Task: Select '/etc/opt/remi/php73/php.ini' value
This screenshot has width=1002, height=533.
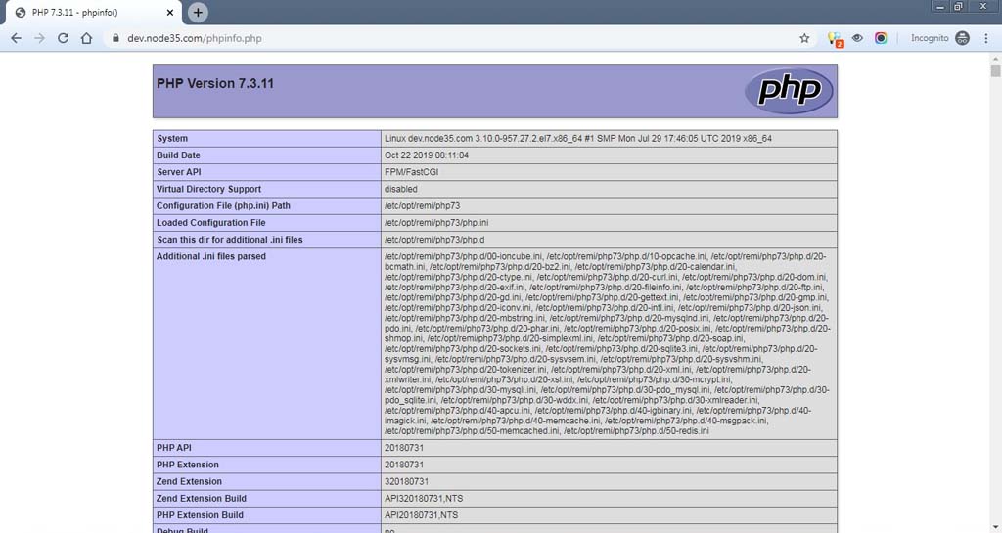Action: [436, 223]
